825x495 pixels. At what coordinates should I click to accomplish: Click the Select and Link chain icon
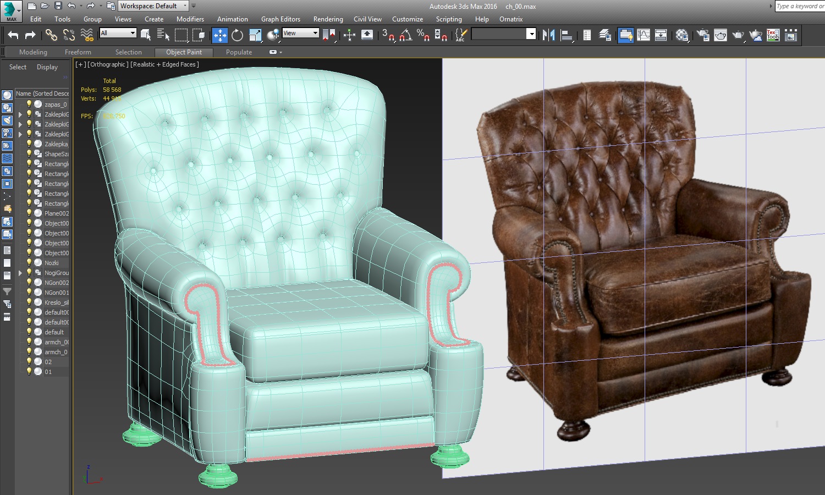pyautogui.click(x=51, y=35)
